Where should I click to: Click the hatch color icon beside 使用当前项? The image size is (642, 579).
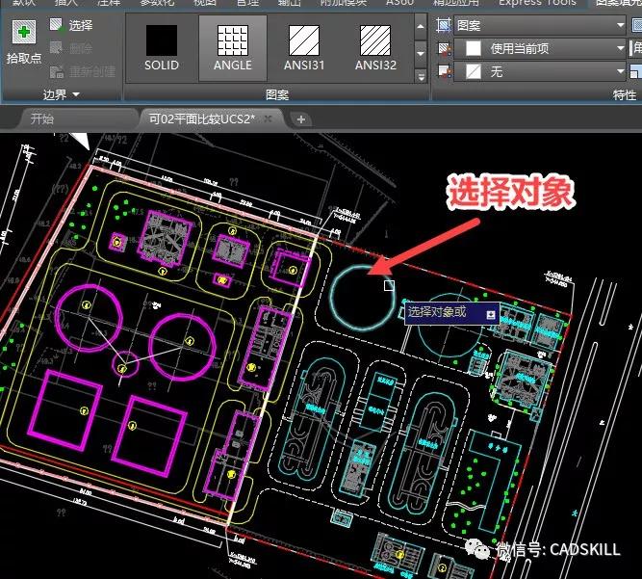[444, 49]
